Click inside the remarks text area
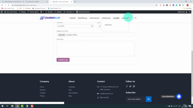 click(x=96, y=49)
